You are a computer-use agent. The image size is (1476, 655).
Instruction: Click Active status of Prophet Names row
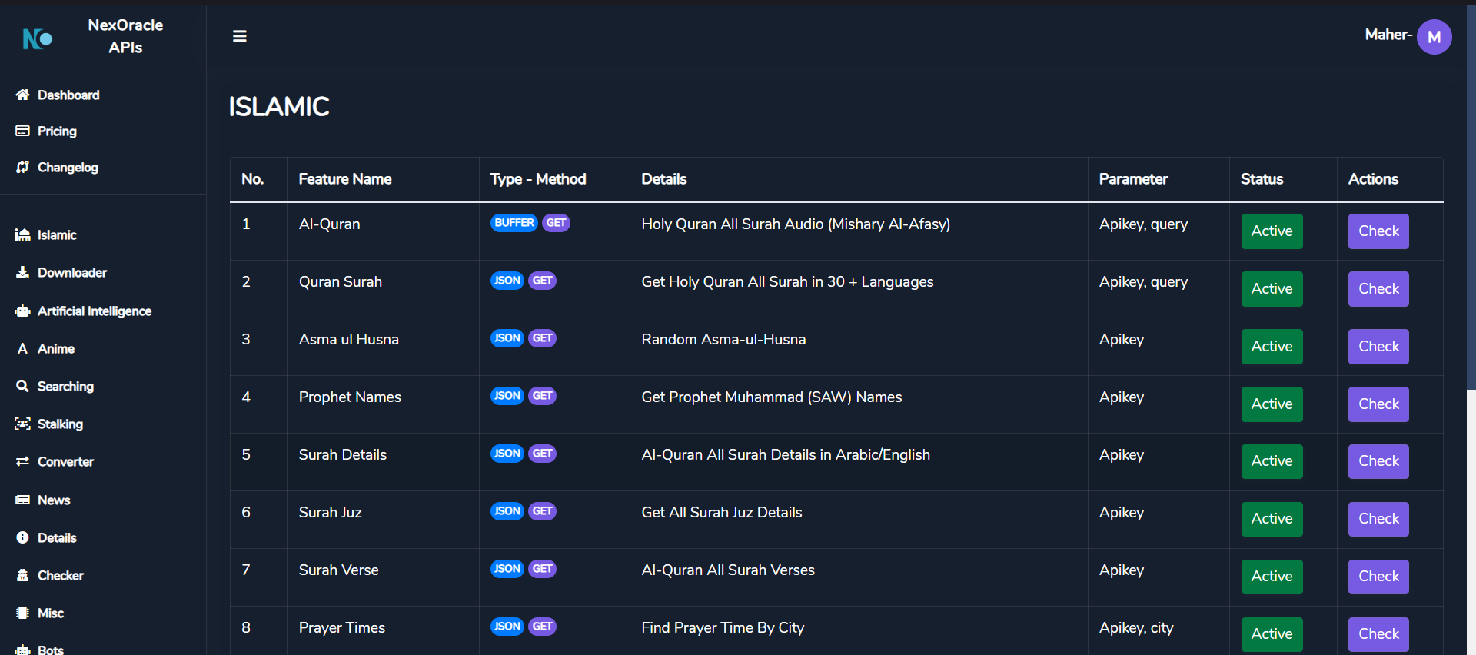click(x=1272, y=404)
